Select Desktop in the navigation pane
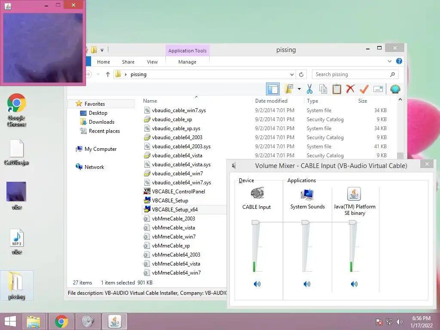 coord(98,113)
